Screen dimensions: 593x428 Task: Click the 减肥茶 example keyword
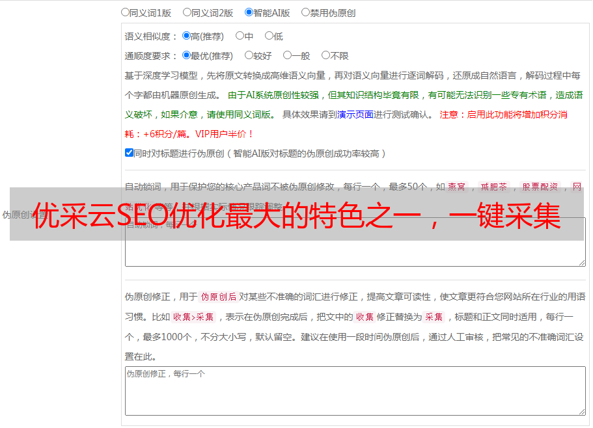(x=494, y=187)
